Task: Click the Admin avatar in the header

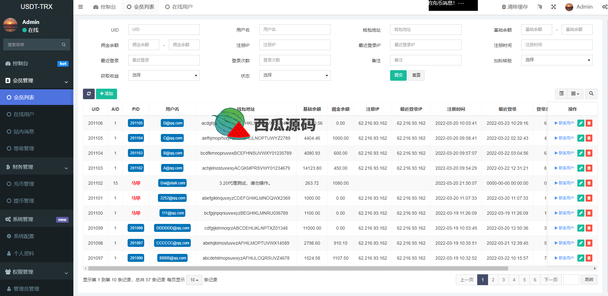Action: [x=569, y=7]
